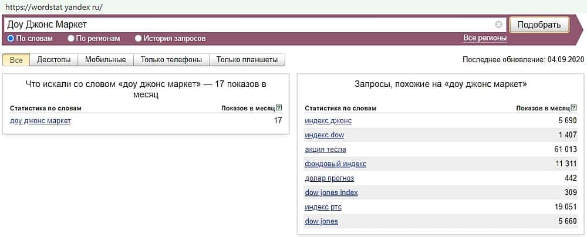Image resolution: width=587 pixels, height=237 pixels.
Task: Click the 'Что искали со словом' panel title
Action: 146,89
